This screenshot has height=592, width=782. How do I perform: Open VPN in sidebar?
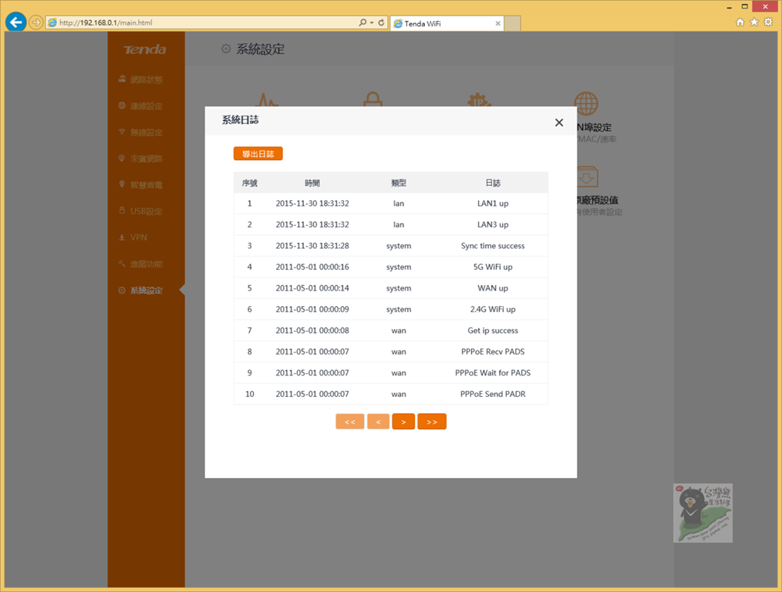(146, 237)
